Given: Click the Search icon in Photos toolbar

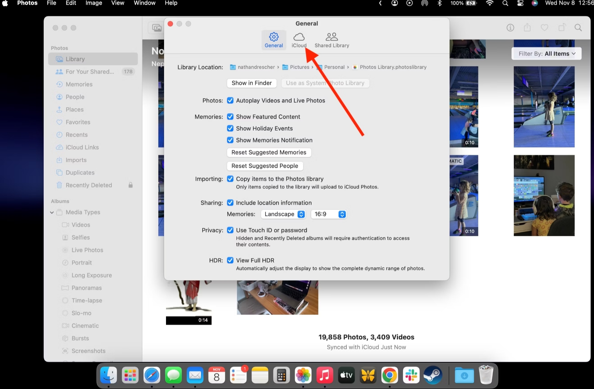Looking at the screenshot, I should tap(578, 28).
